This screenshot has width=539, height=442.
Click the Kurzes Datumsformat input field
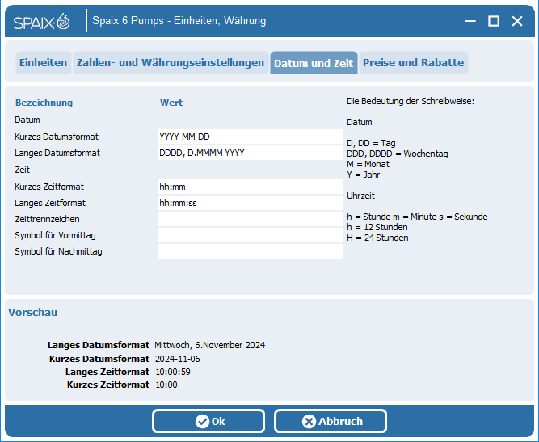pos(251,137)
